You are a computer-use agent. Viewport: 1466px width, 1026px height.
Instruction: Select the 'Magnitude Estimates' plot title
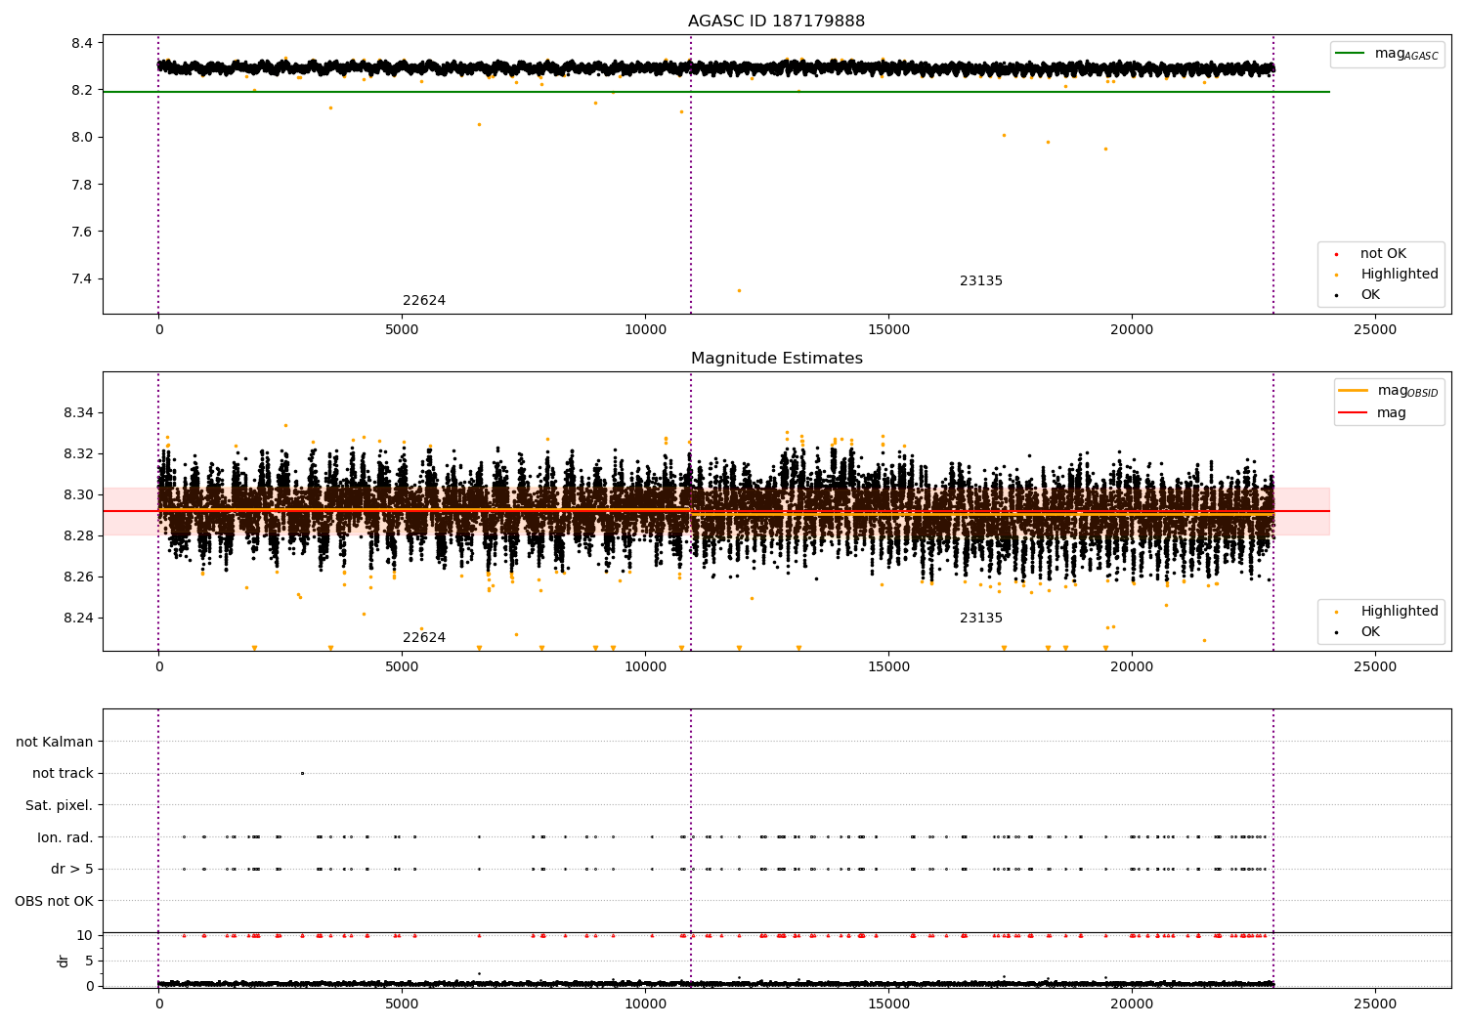pyautogui.click(x=776, y=359)
